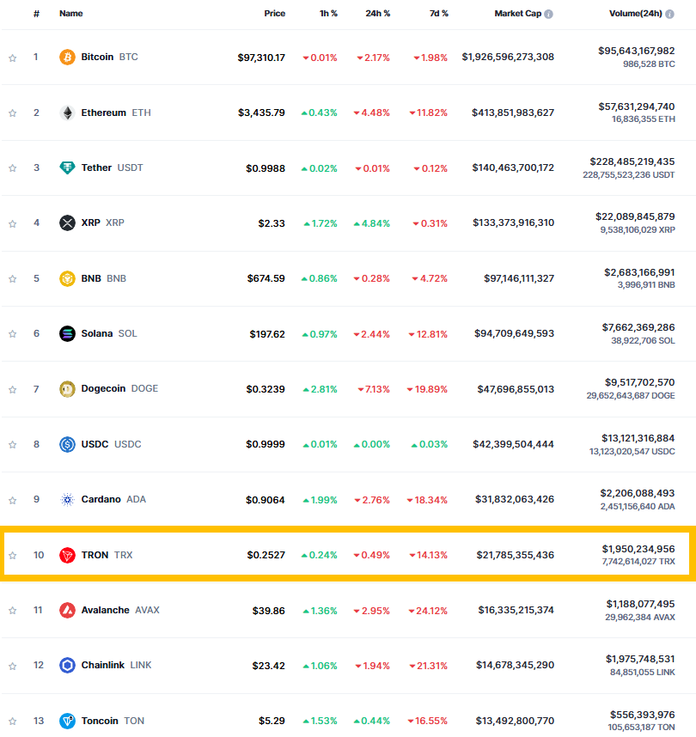This screenshot has width=696, height=737.
Task: Click the XRP black logo icon
Action: (x=67, y=222)
